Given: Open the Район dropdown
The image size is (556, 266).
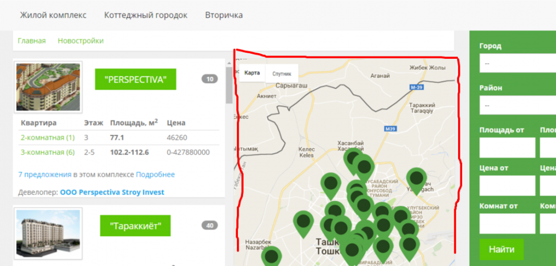Looking at the screenshot, I should pyautogui.click(x=518, y=105).
